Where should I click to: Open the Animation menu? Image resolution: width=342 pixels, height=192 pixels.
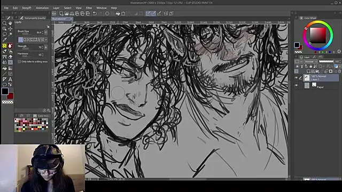coord(42,8)
